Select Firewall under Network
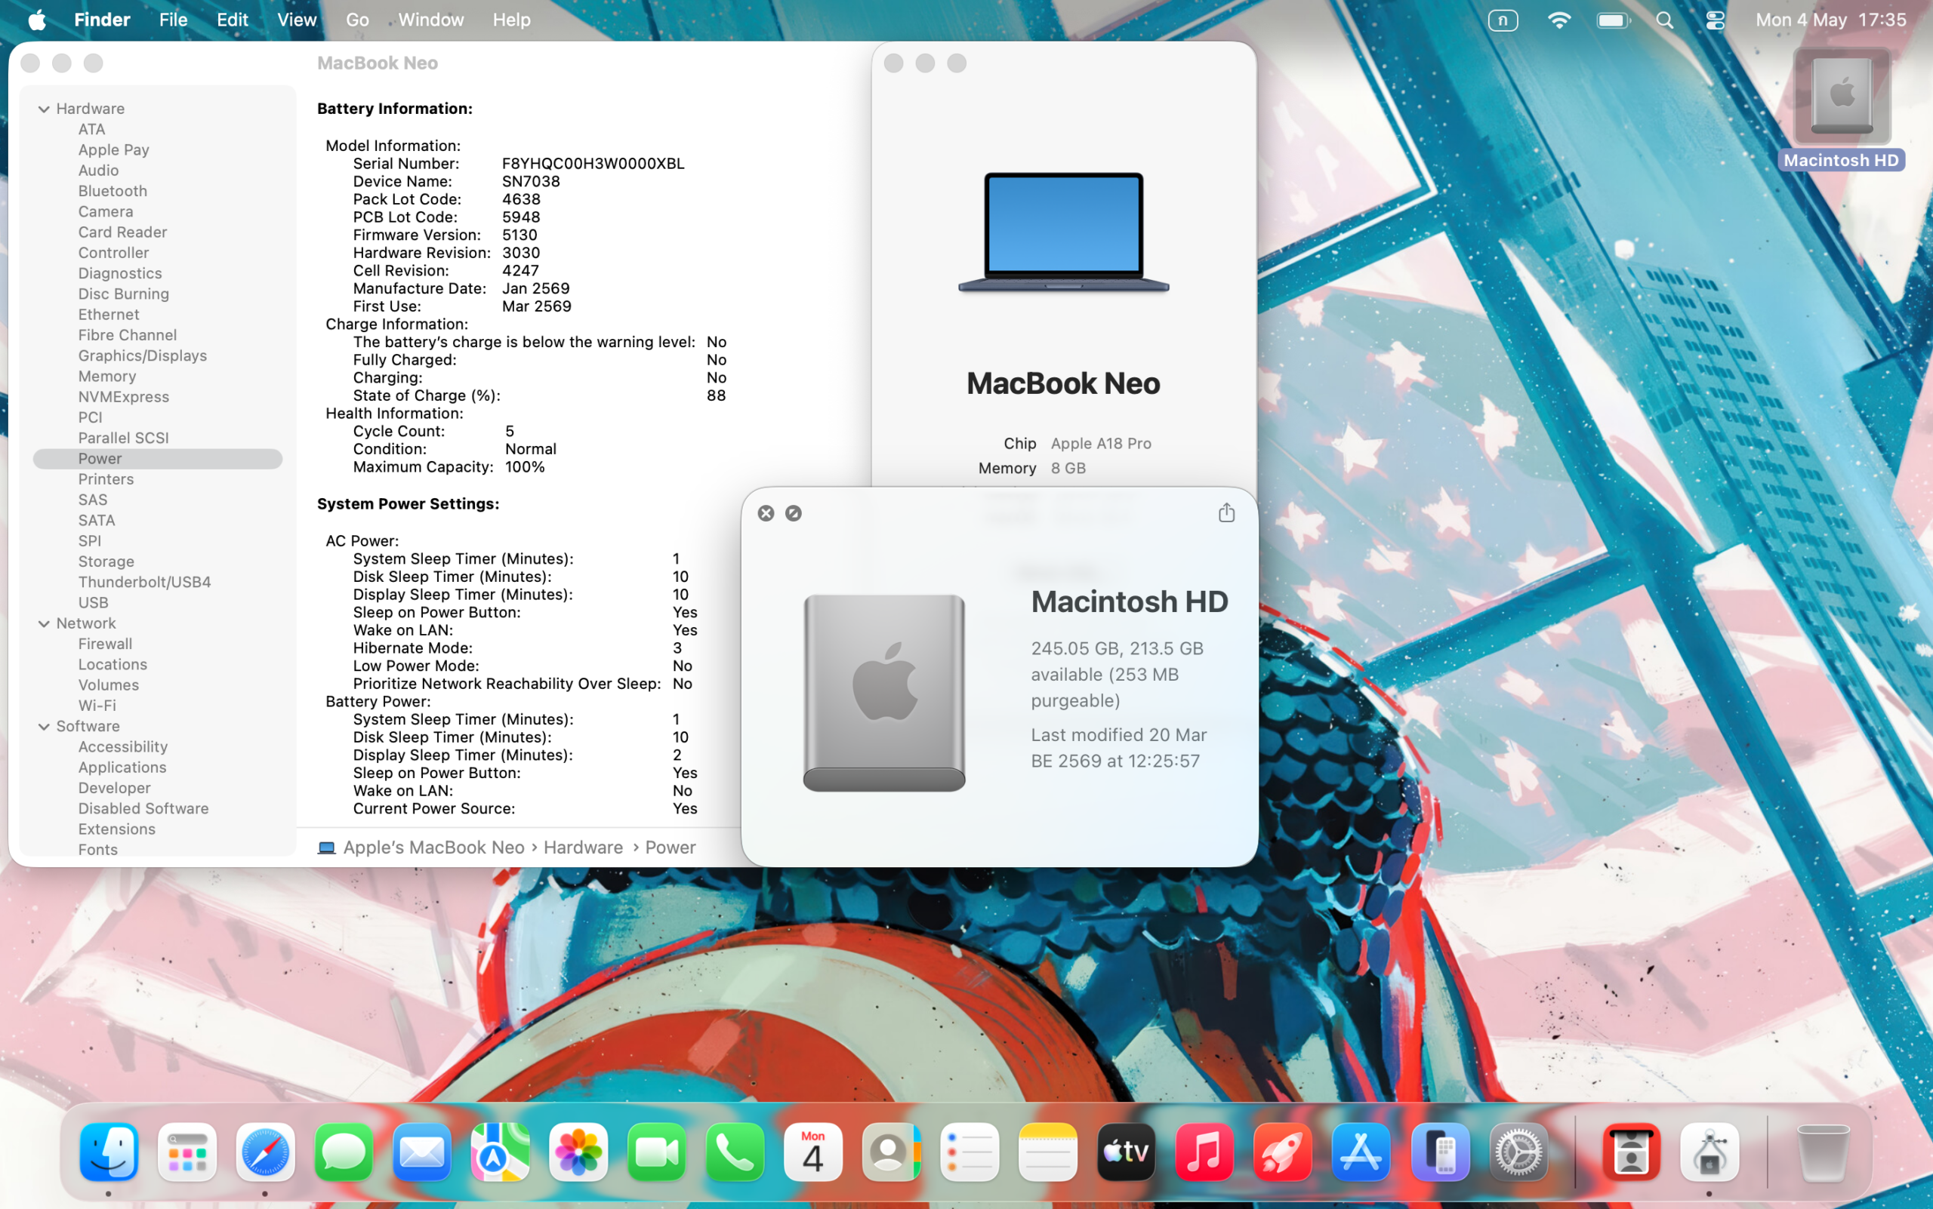The image size is (1933, 1209). click(105, 644)
